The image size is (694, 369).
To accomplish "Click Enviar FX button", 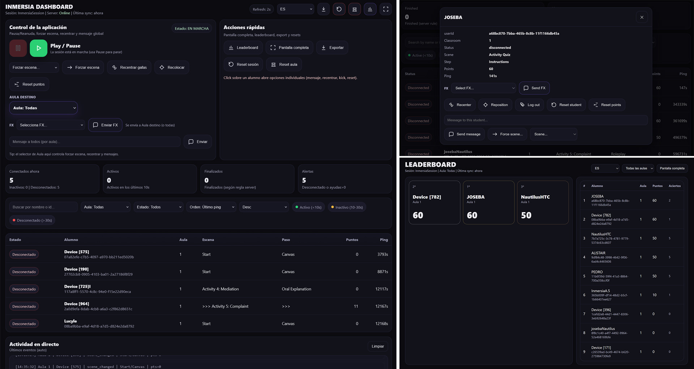I will click(105, 125).
